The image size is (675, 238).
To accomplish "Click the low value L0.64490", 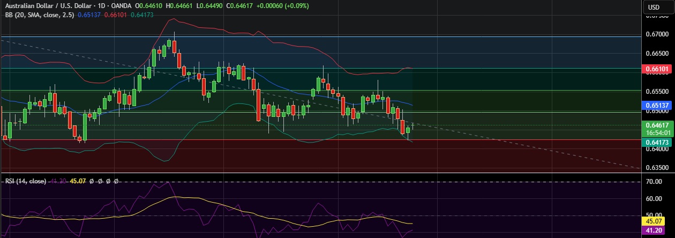I will 210,6.
